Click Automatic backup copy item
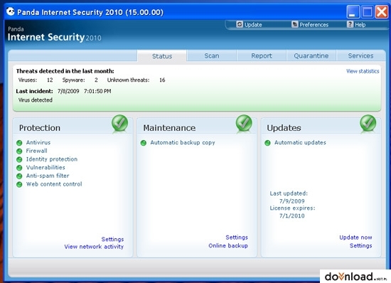The image size is (391, 283). click(183, 143)
